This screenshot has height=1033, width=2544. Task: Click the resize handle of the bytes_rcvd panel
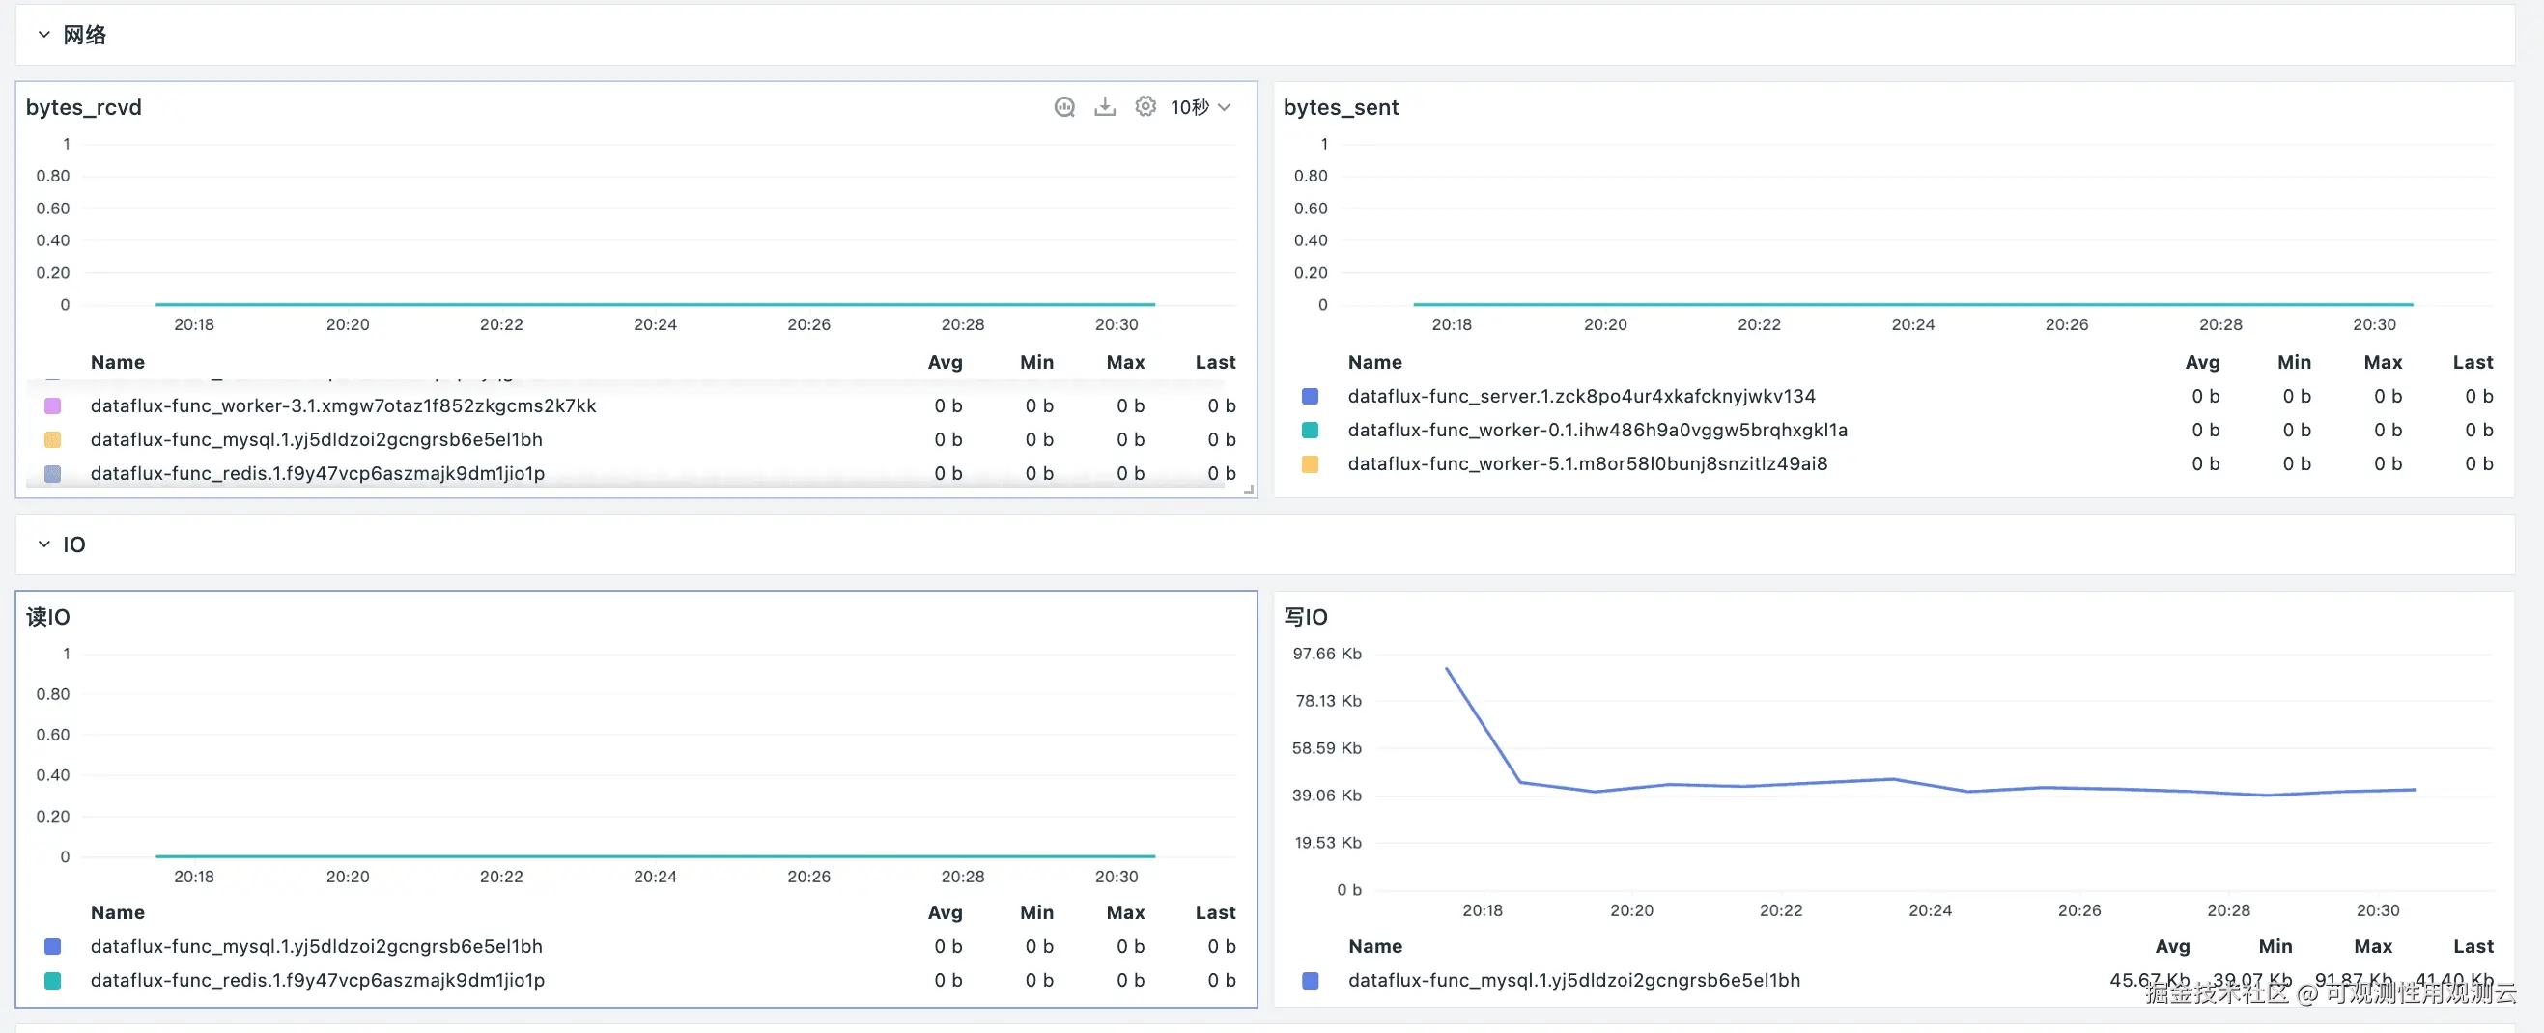1248,489
